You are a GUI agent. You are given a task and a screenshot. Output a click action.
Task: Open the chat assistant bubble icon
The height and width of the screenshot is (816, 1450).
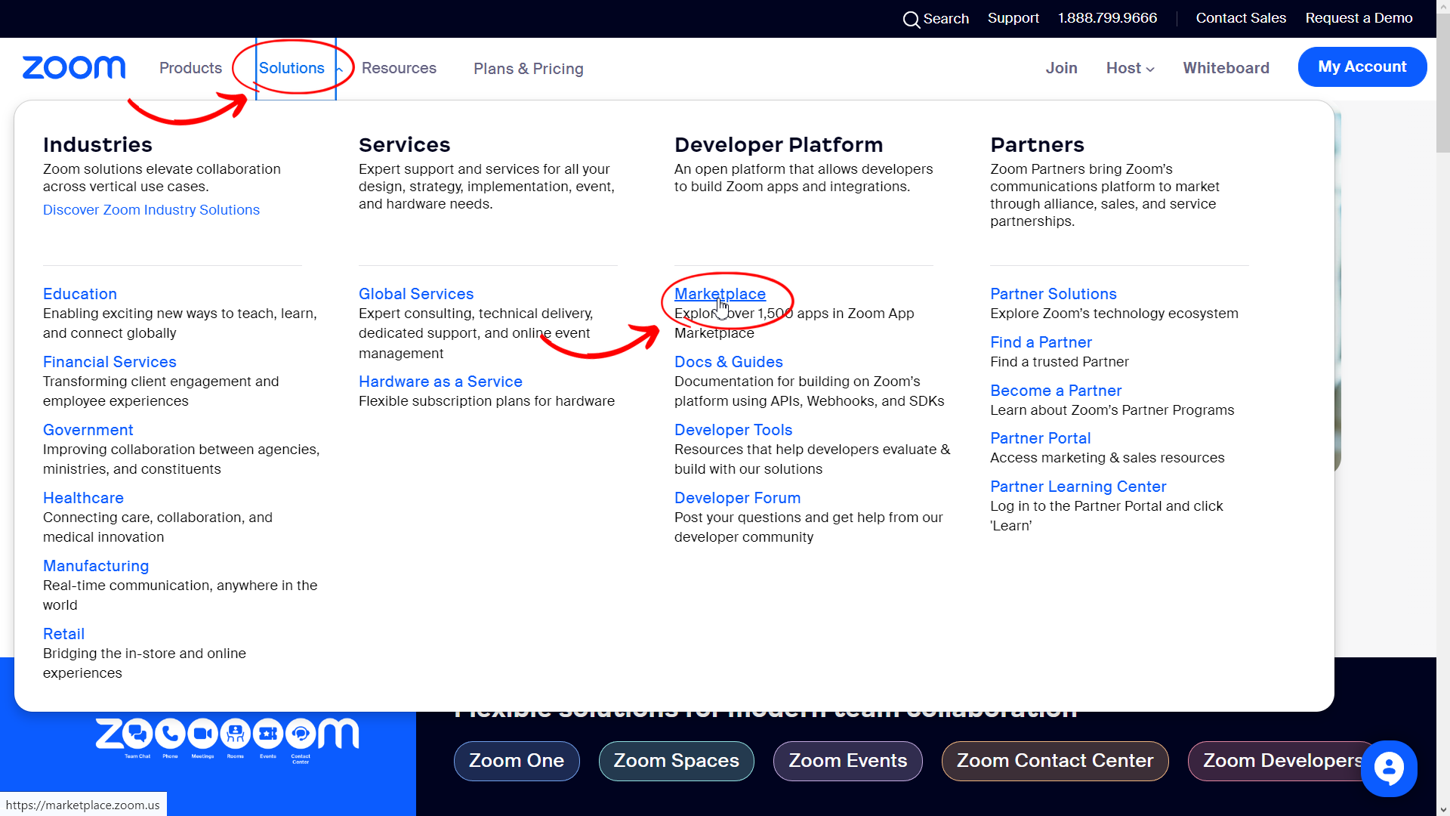tap(1389, 768)
